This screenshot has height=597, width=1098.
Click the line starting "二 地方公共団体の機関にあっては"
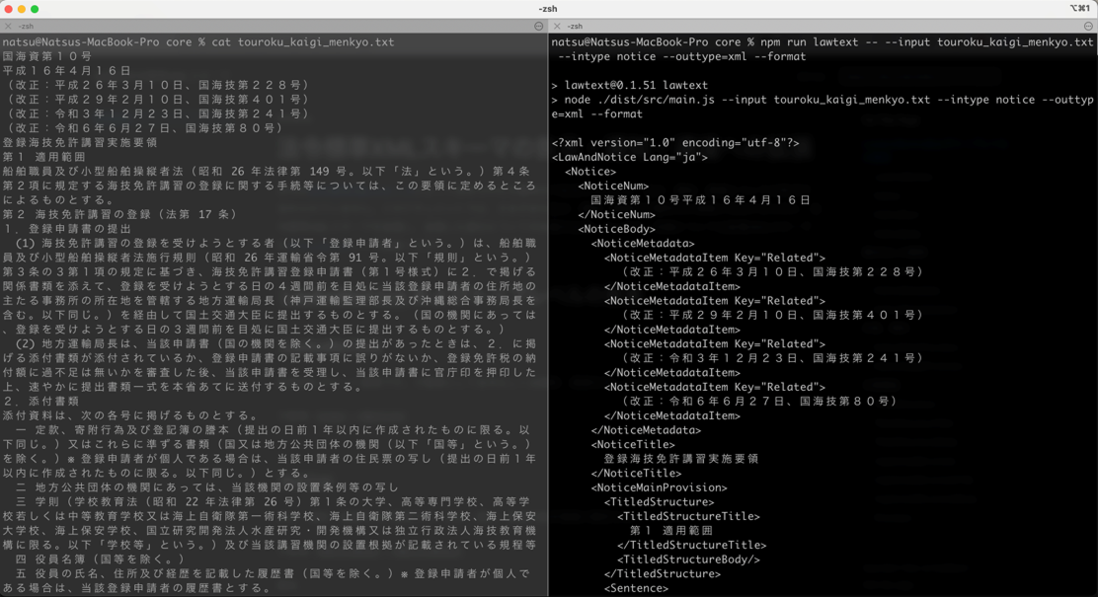coord(207,487)
